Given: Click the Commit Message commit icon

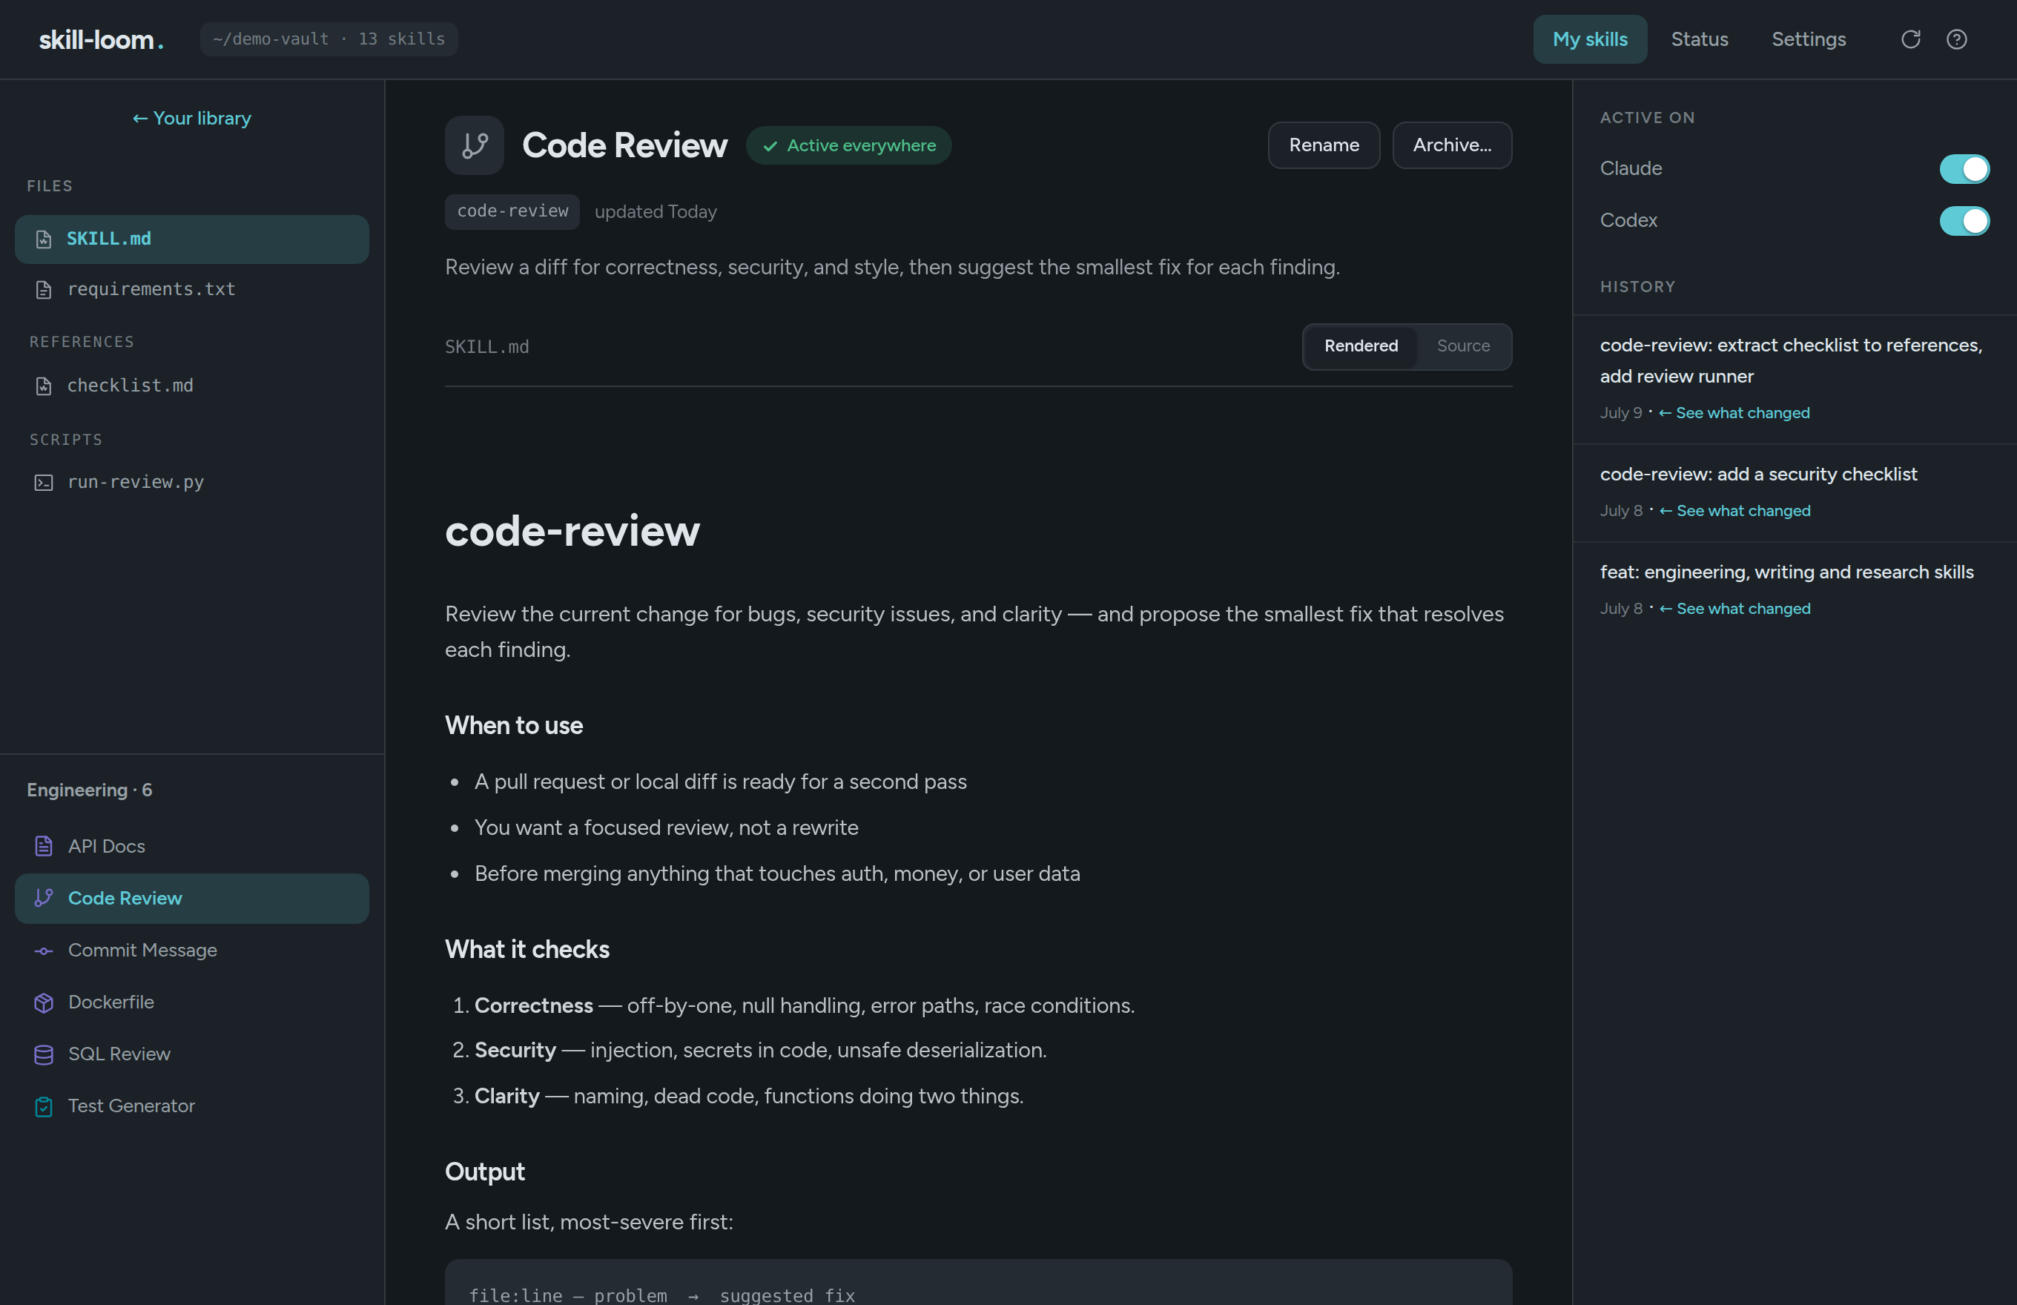Looking at the screenshot, I should pos(44,951).
